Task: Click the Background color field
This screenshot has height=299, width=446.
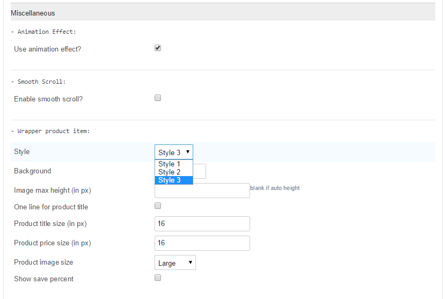Action: click(x=200, y=171)
